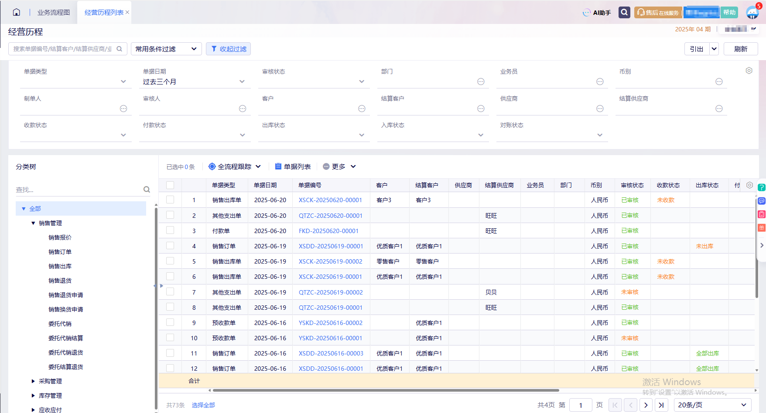Expand the right side panel arrow
Viewport: 766px width, 413px height.
pos(762,245)
